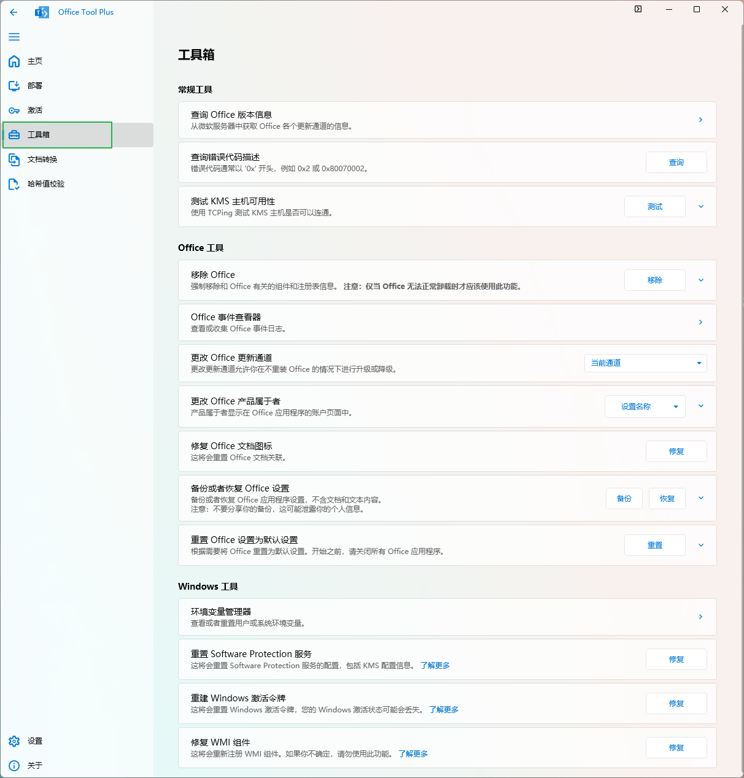Click the Office Tool Plus logo icon
Image resolution: width=744 pixels, height=778 pixels.
click(x=42, y=12)
